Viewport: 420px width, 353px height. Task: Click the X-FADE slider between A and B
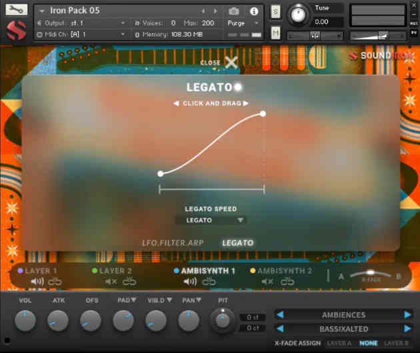point(370,273)
